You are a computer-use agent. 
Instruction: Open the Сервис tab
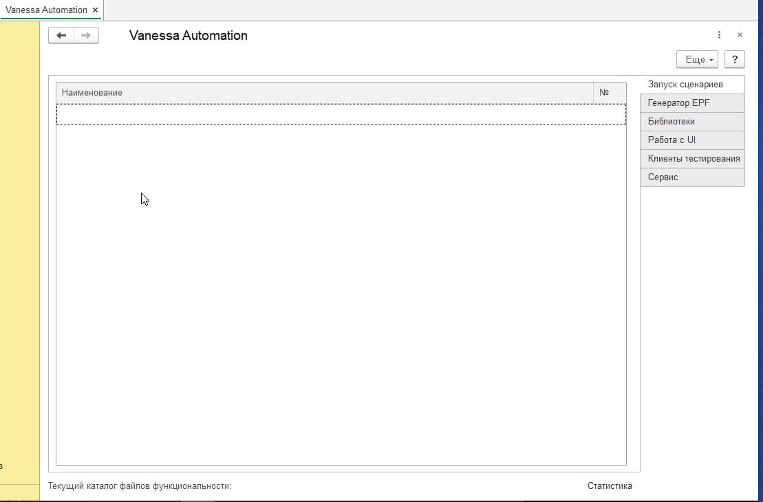coord(692,177)
